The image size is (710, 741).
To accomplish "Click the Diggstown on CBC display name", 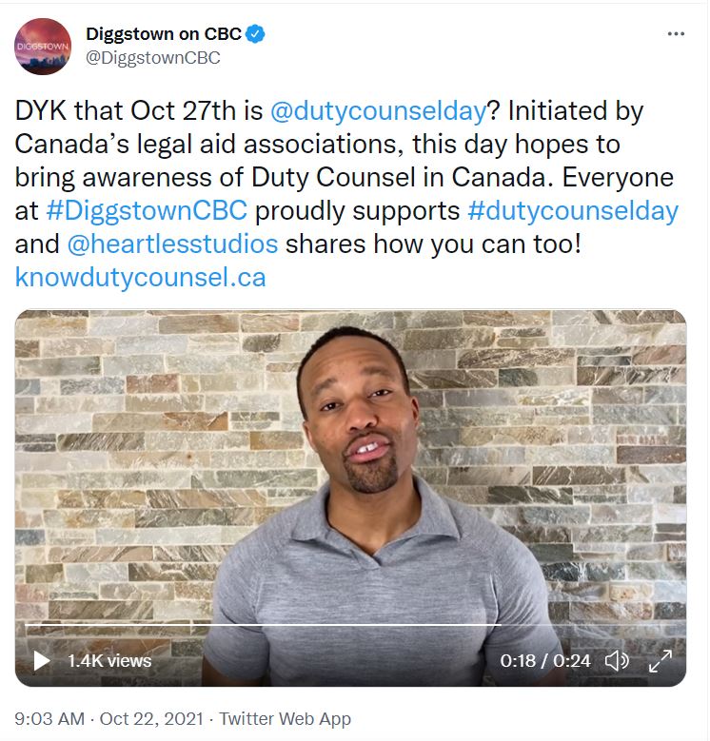I will click(164, 34).
